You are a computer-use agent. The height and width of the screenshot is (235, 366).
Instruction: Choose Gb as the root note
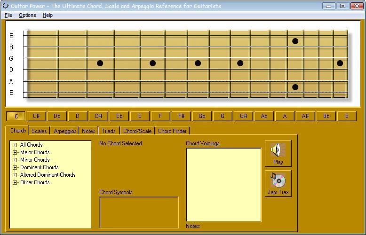click(x=202, y=116)
